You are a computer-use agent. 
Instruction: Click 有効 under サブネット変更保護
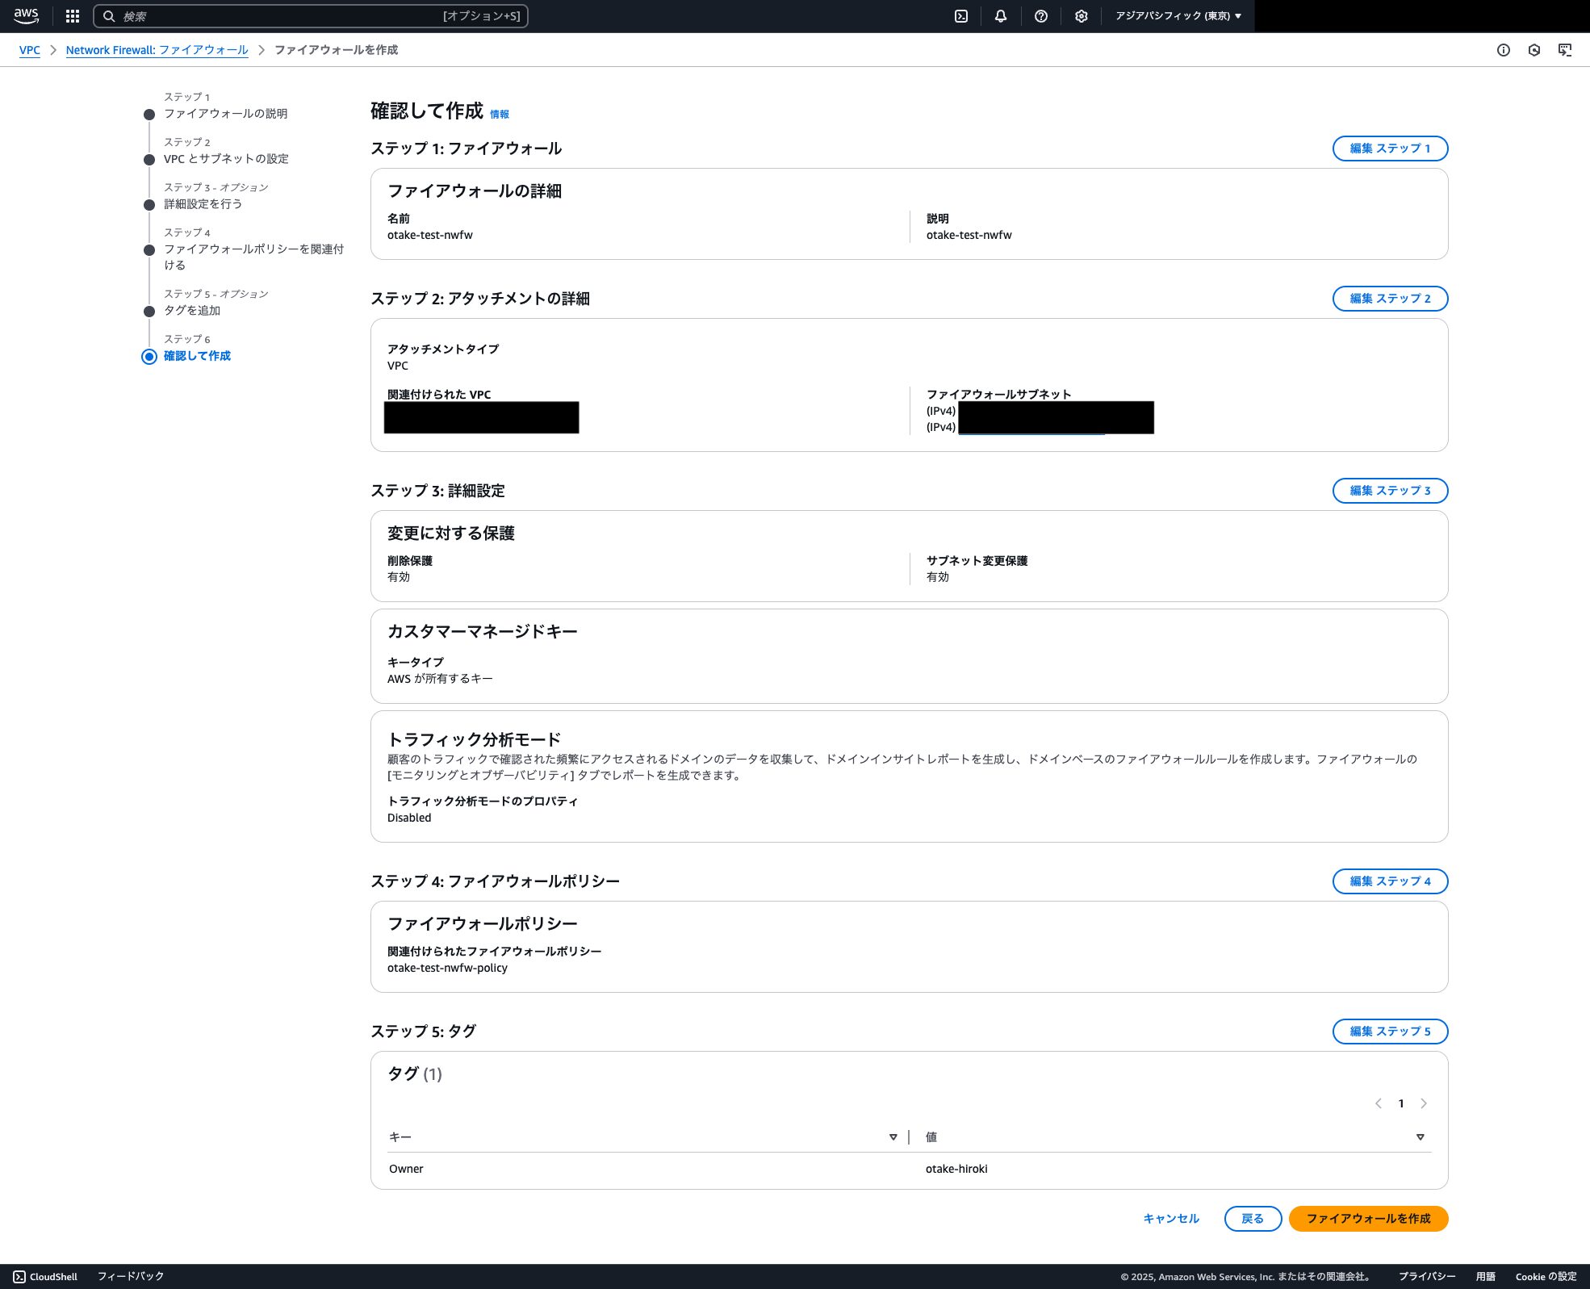938,577
